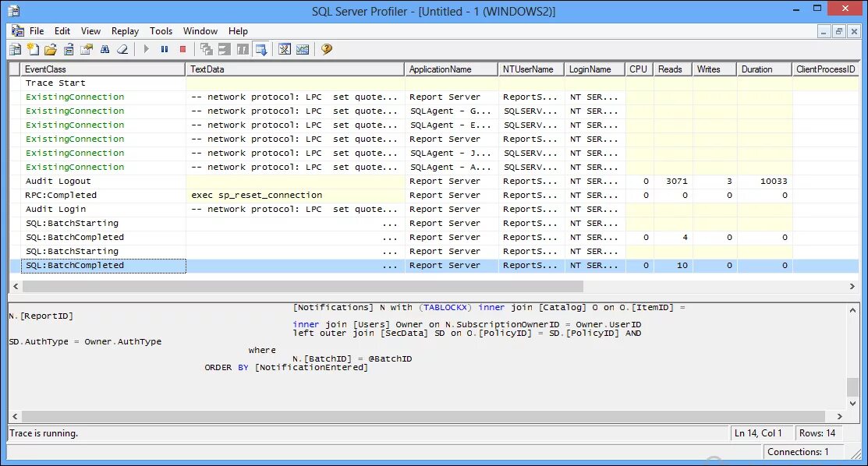Select the highlighted SQL:BatchCompleted row
Viewport: 868px width, 466px height.
[434, 266]
